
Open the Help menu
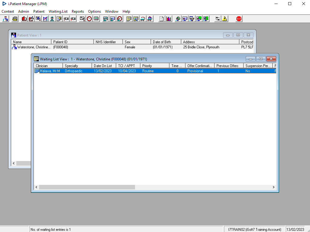click(x=126, y=11)
